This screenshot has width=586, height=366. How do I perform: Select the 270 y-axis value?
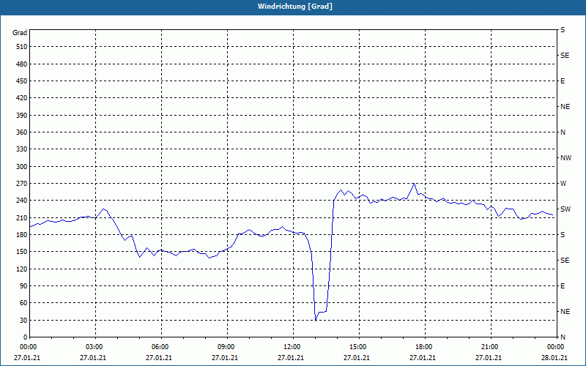coord(22,184)
